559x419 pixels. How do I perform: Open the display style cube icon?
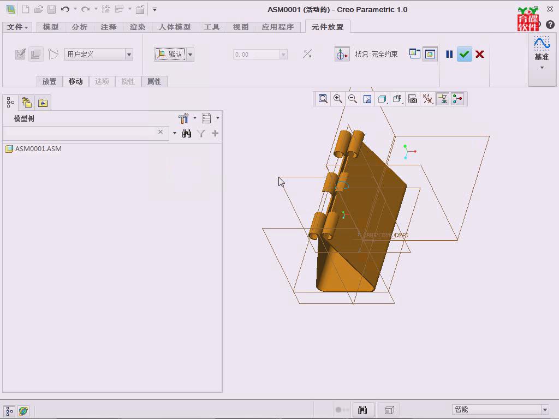tap(382, 99)
